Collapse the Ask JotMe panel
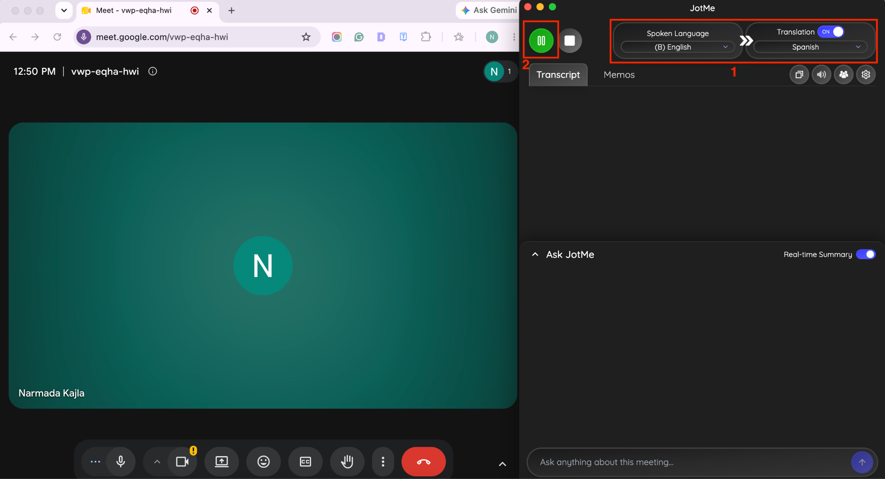Screen dimensions: 885x479 tap(535, 254)
